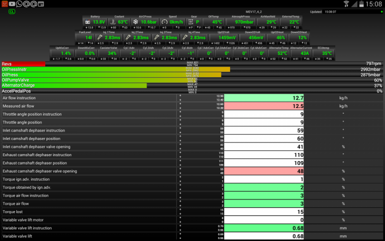This screenshot has height=241, width=385.
Task: Select the Air flow instruction row
Action: [89, 98]
